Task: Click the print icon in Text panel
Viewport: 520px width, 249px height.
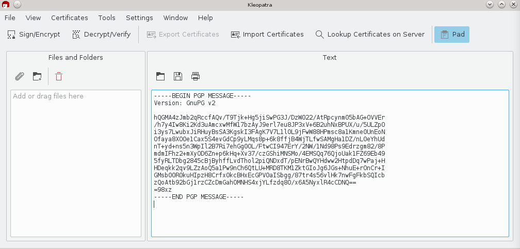Action: pos(196,76)
